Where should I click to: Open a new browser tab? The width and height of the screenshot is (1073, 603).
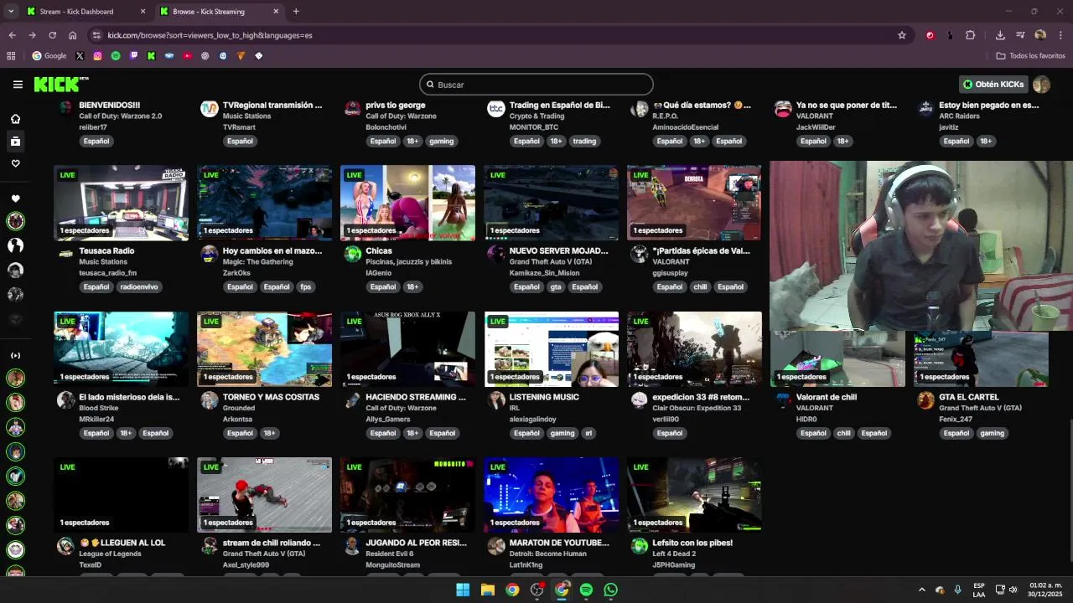point(296,12)
